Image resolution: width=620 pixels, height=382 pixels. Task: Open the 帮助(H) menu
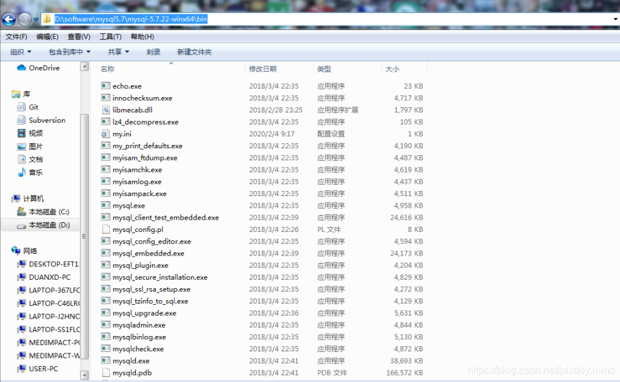pyautogui.click(x=142, y=37)
